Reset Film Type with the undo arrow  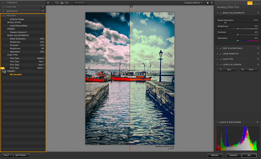(258, 59)
